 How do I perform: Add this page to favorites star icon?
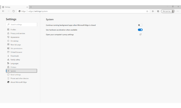[x=147, y=11]
